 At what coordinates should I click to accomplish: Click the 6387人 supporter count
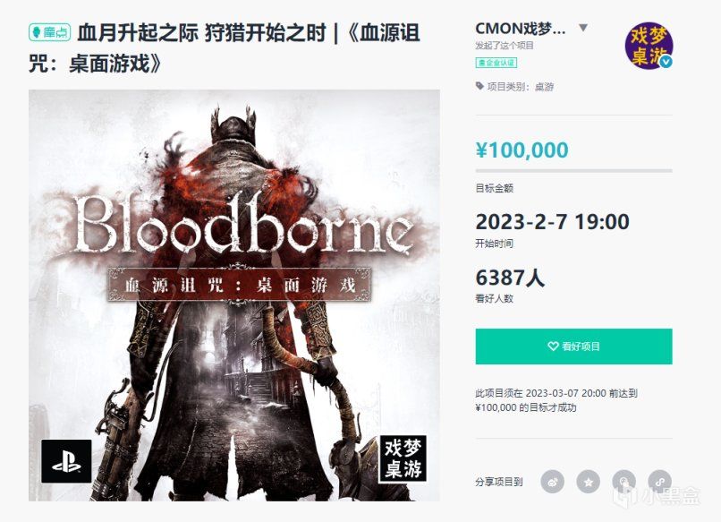[x=510, y=278]
